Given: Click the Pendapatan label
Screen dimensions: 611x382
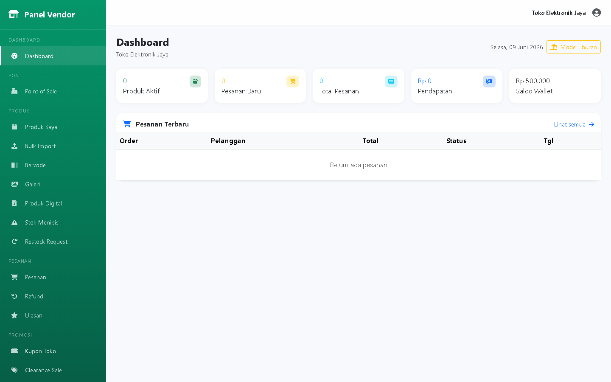Looking at the screenshot, I should coord(435,91).
